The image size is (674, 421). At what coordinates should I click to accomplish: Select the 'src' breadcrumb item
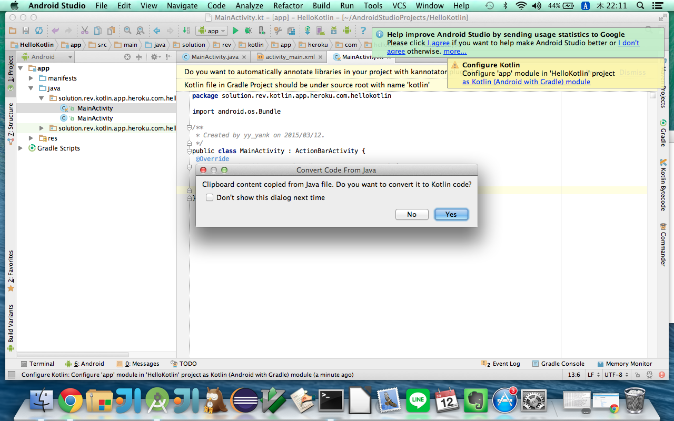pyautogui.click(x=97, y=45)
